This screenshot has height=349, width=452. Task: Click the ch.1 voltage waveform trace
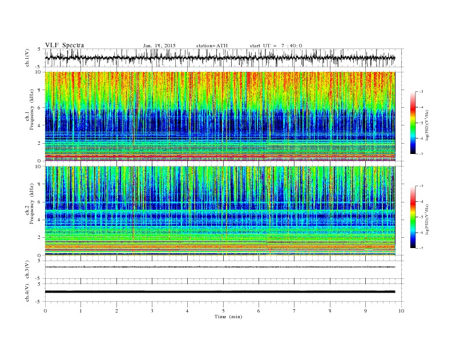220,58
